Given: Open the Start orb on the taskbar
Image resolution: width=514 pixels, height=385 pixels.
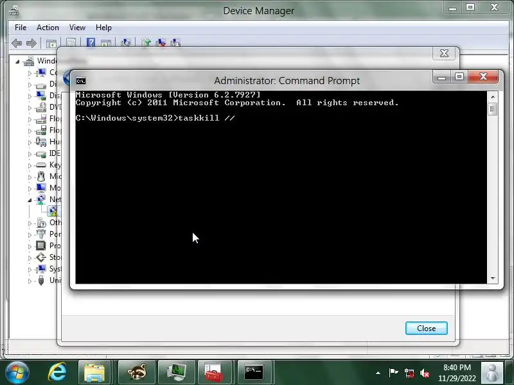Looking at the screenshot, I should (17, 372).
